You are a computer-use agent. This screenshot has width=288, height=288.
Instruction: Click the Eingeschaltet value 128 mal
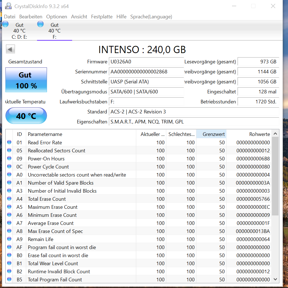pos(258,92)
